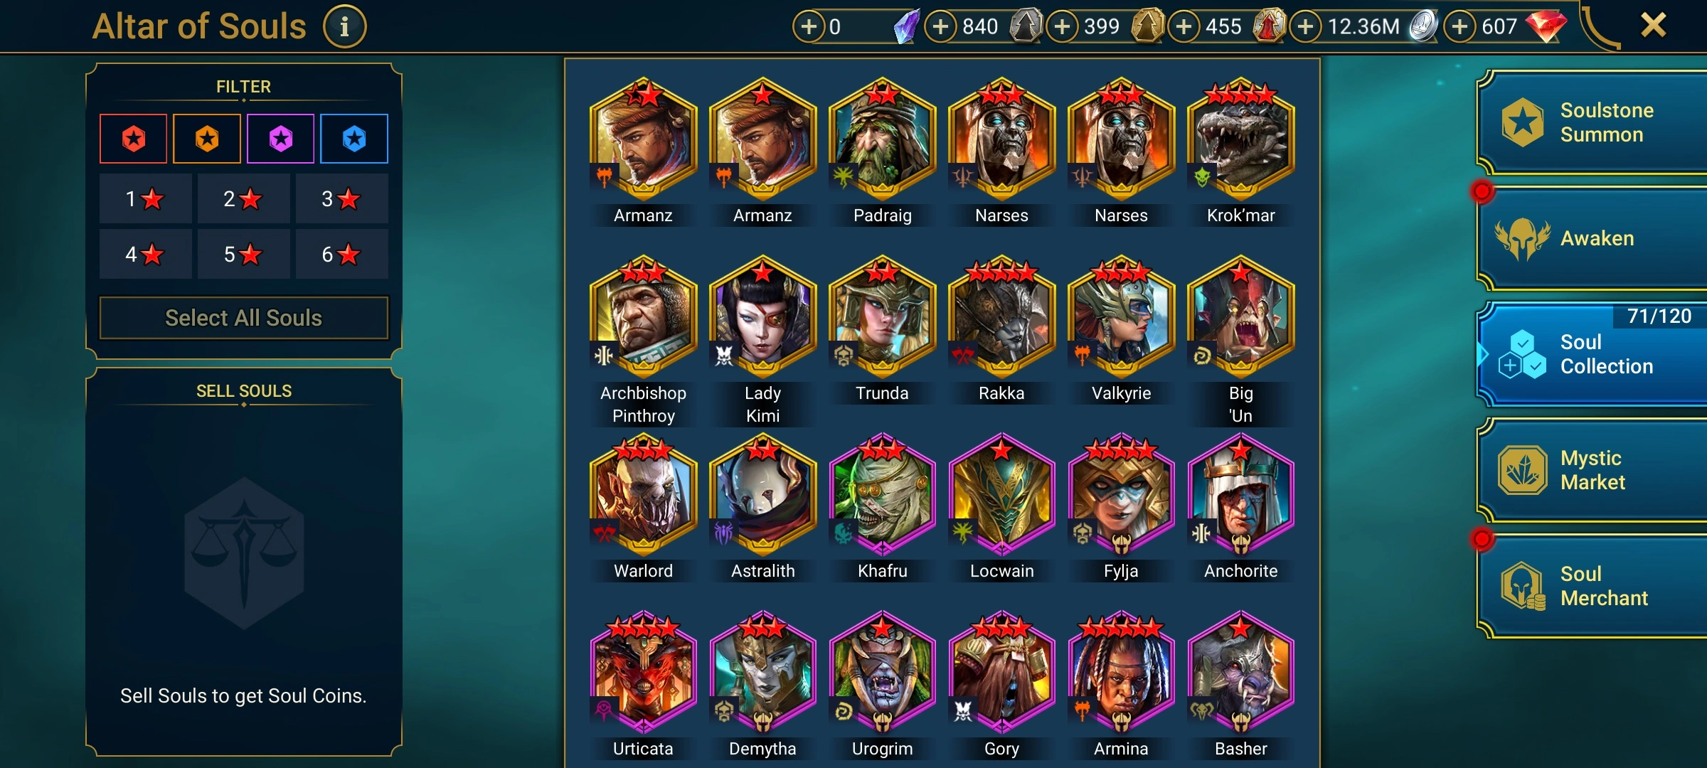
Task: Filter souls by 3 stars
Action: pos(341,199)
